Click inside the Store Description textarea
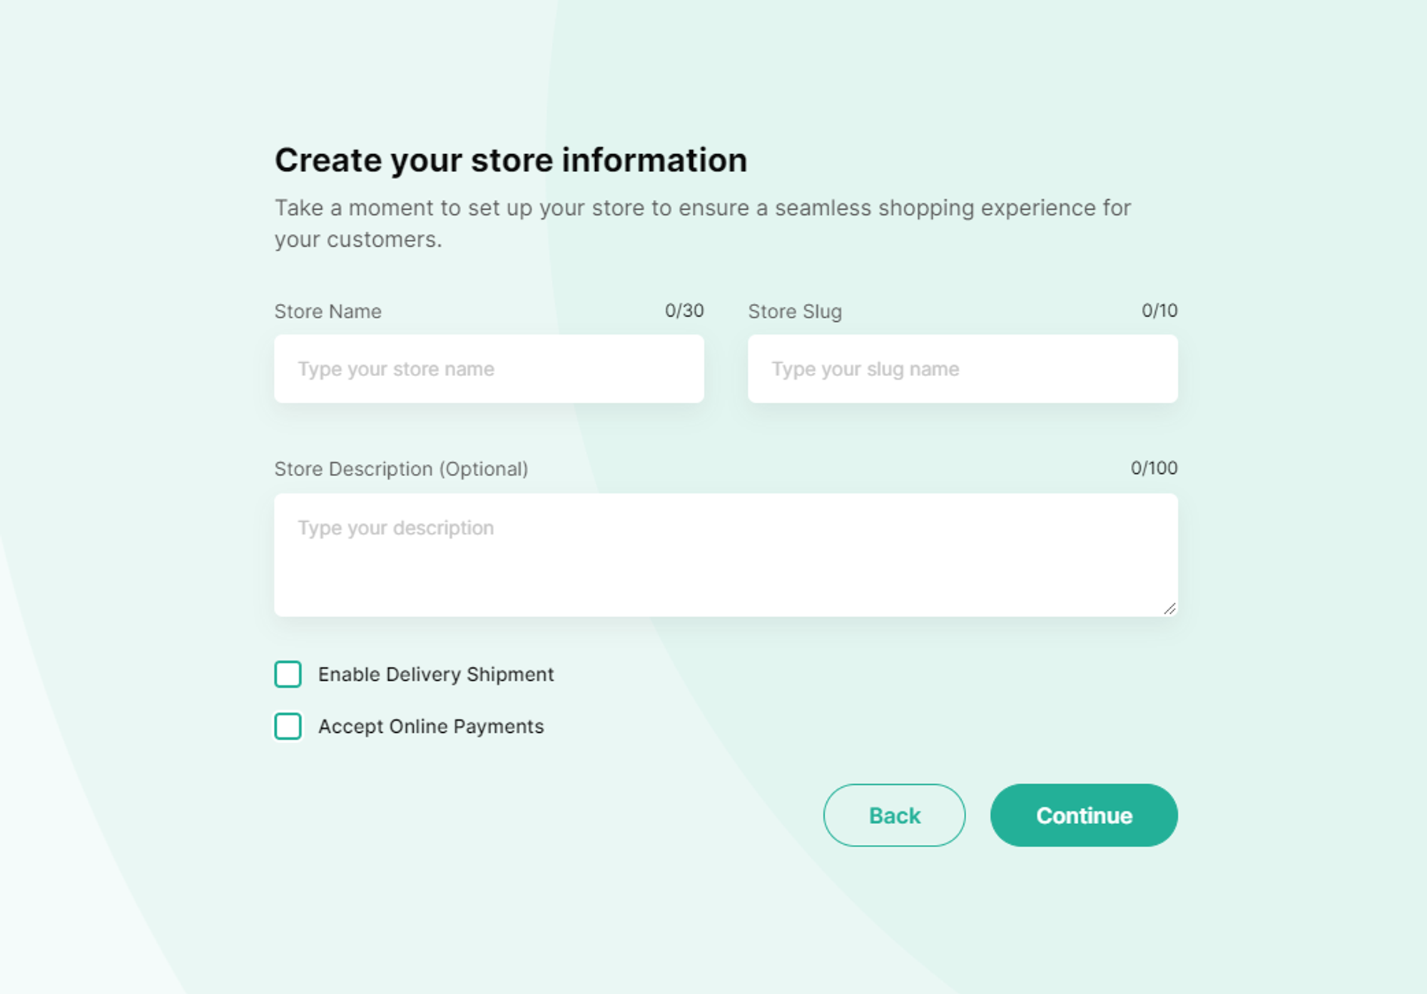The width and height of the screenshot is (1427, 994). click(x=726, y=555)
